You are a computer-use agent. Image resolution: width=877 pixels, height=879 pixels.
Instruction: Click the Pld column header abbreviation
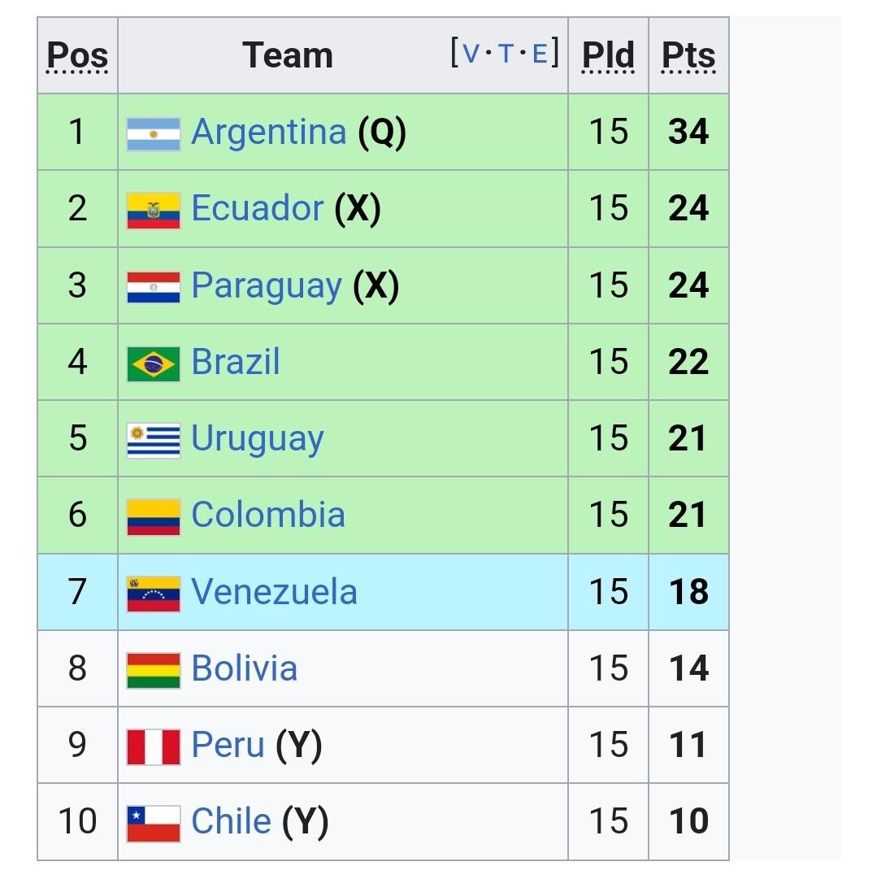[608, 56]
